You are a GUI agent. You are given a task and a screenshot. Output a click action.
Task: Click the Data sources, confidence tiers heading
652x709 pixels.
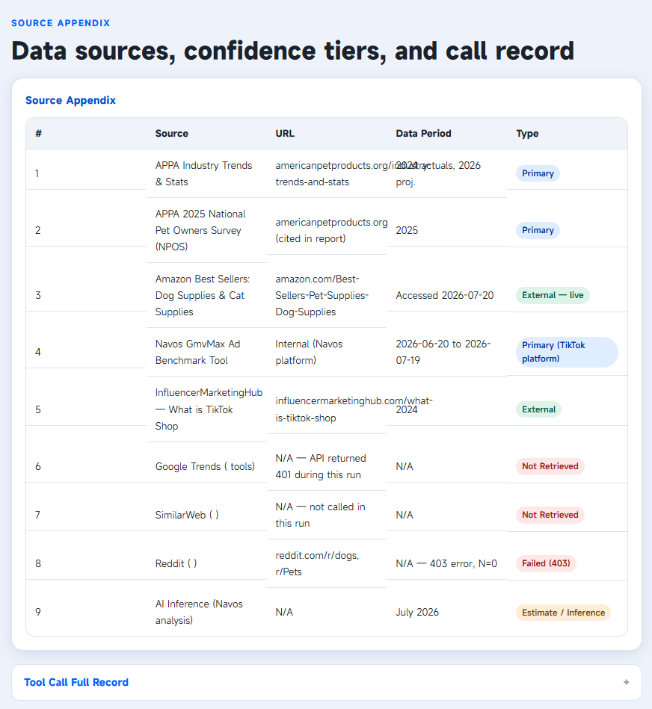[x=293, y=51]
